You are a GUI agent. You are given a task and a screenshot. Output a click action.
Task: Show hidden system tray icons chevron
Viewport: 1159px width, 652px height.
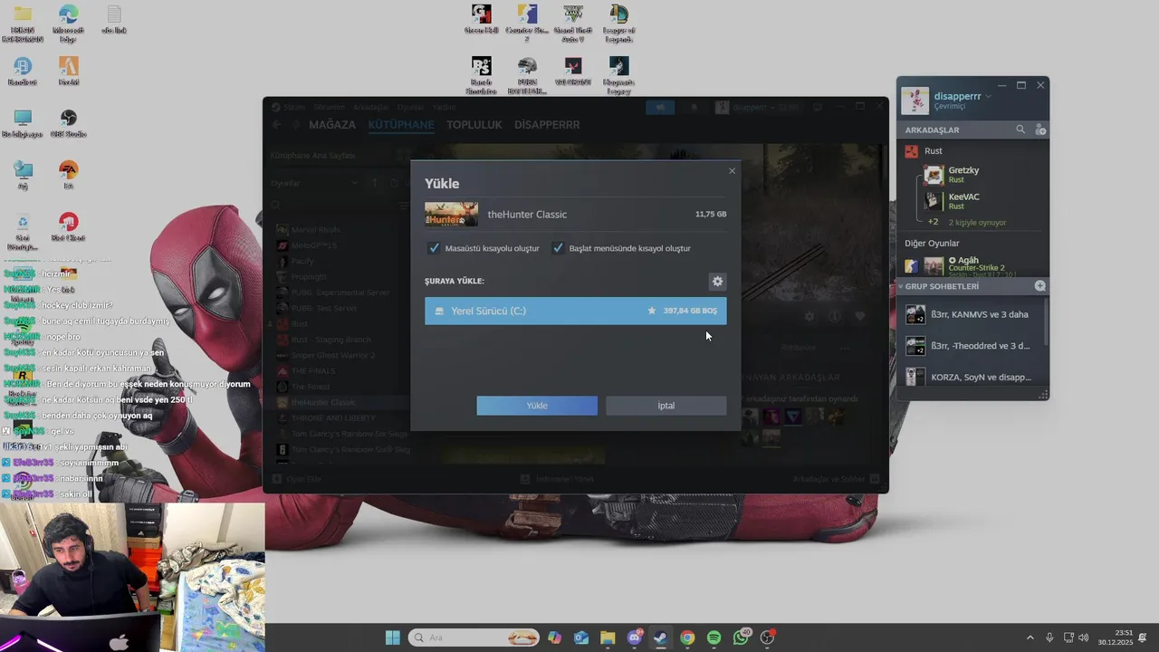(x=1030, y=638)
